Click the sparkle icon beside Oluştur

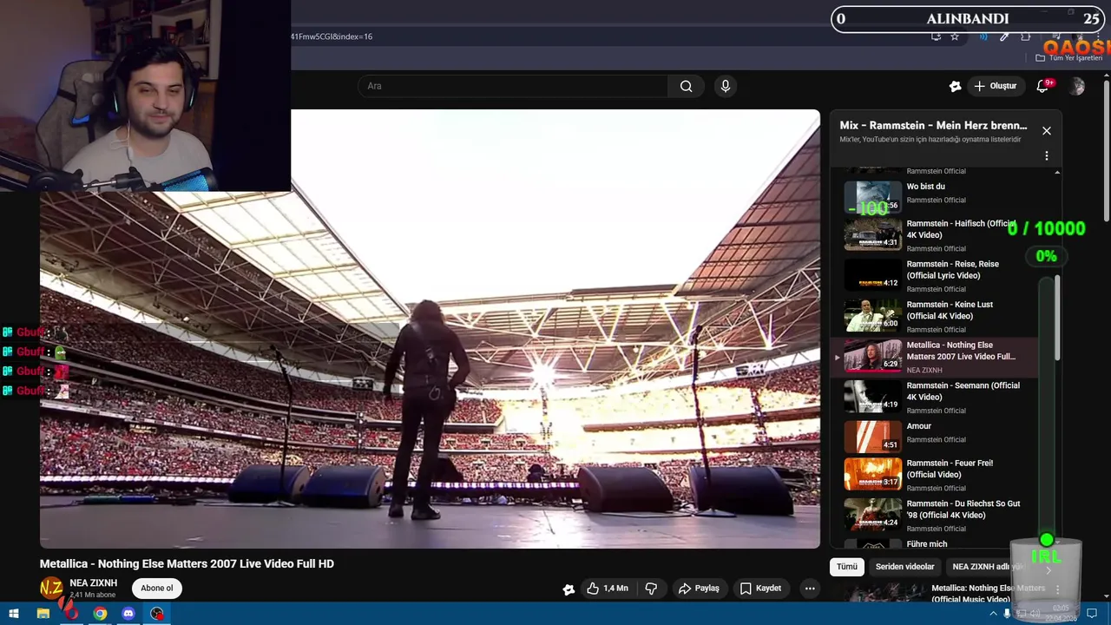tap(955, 86)
